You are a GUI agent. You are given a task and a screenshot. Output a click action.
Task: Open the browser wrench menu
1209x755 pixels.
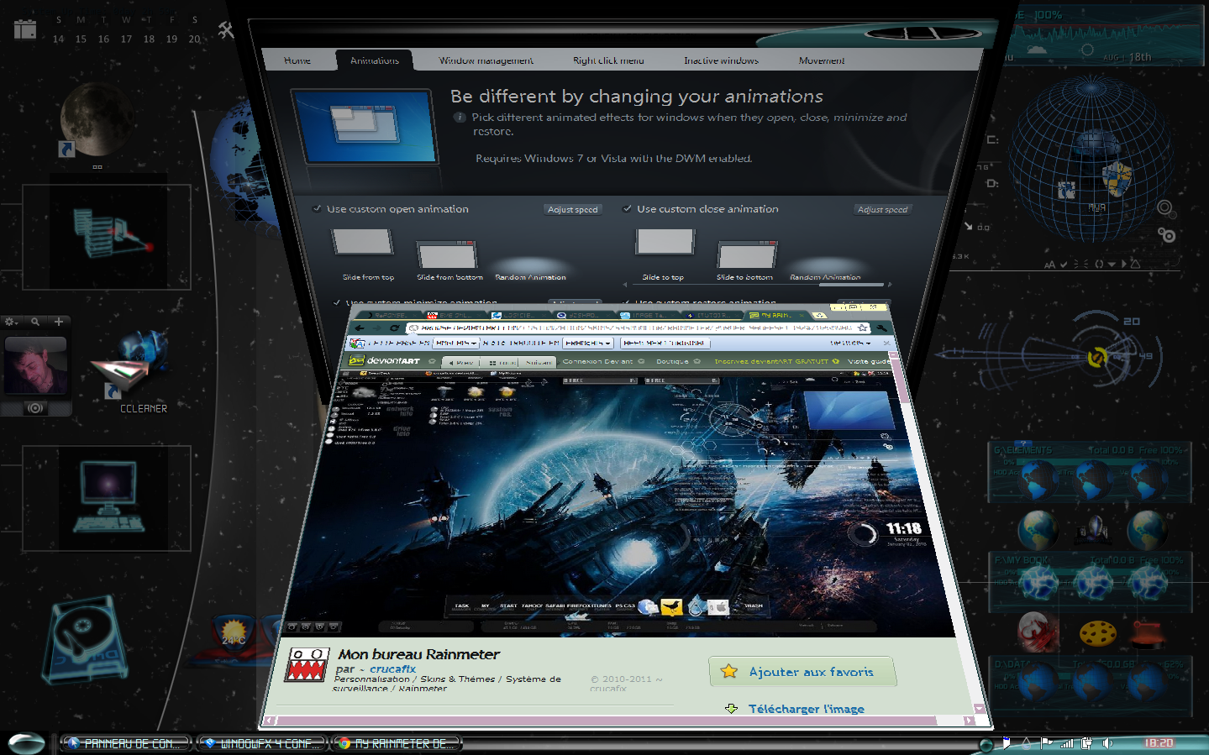[x=880, y=328]
